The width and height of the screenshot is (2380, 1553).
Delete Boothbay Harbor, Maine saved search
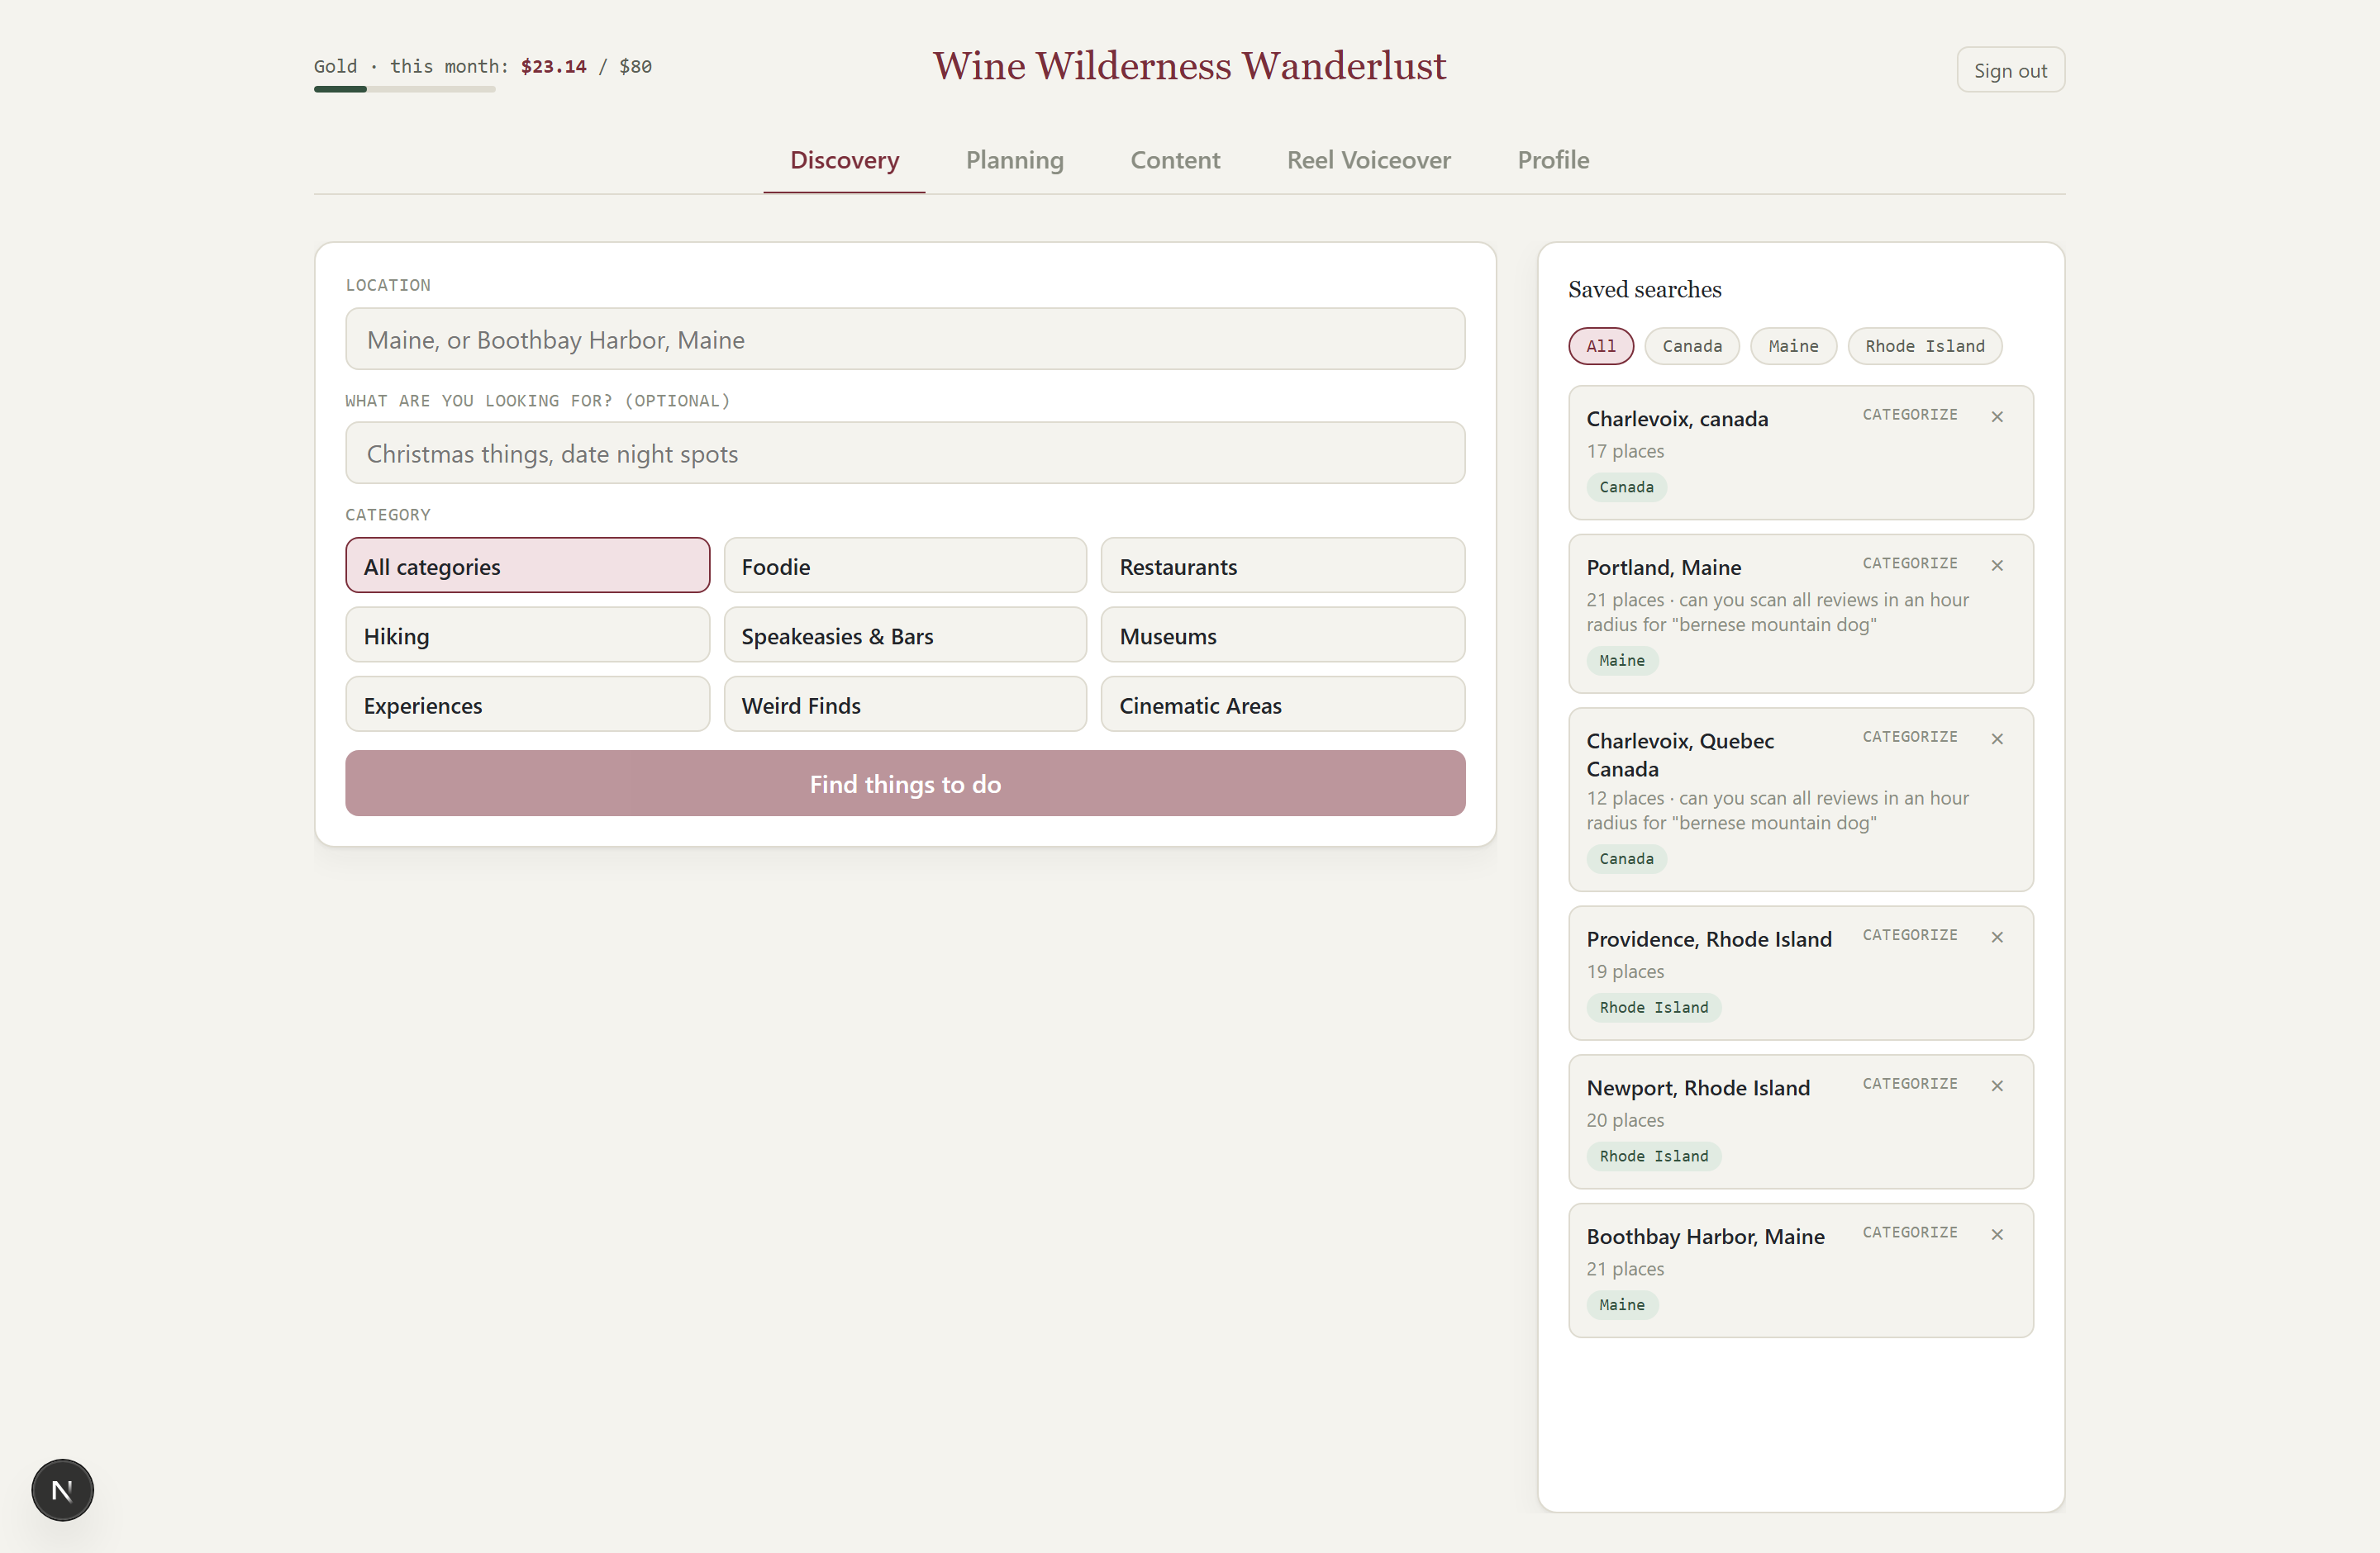[x=1997, y=1234]
